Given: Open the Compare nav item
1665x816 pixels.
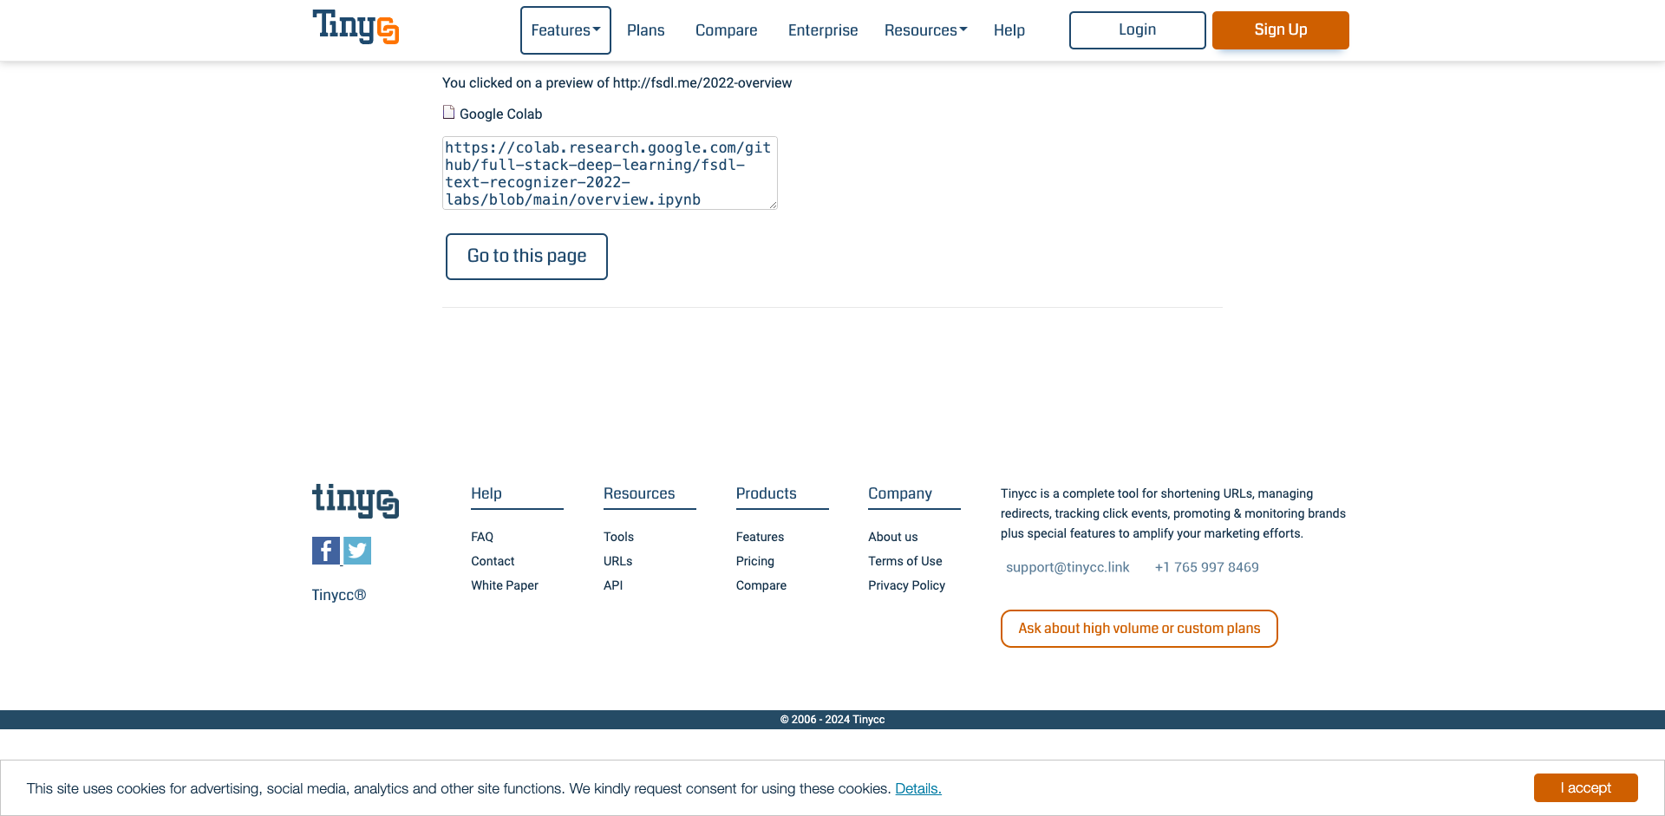Looking at the screenshot, I should pos(727,30).
